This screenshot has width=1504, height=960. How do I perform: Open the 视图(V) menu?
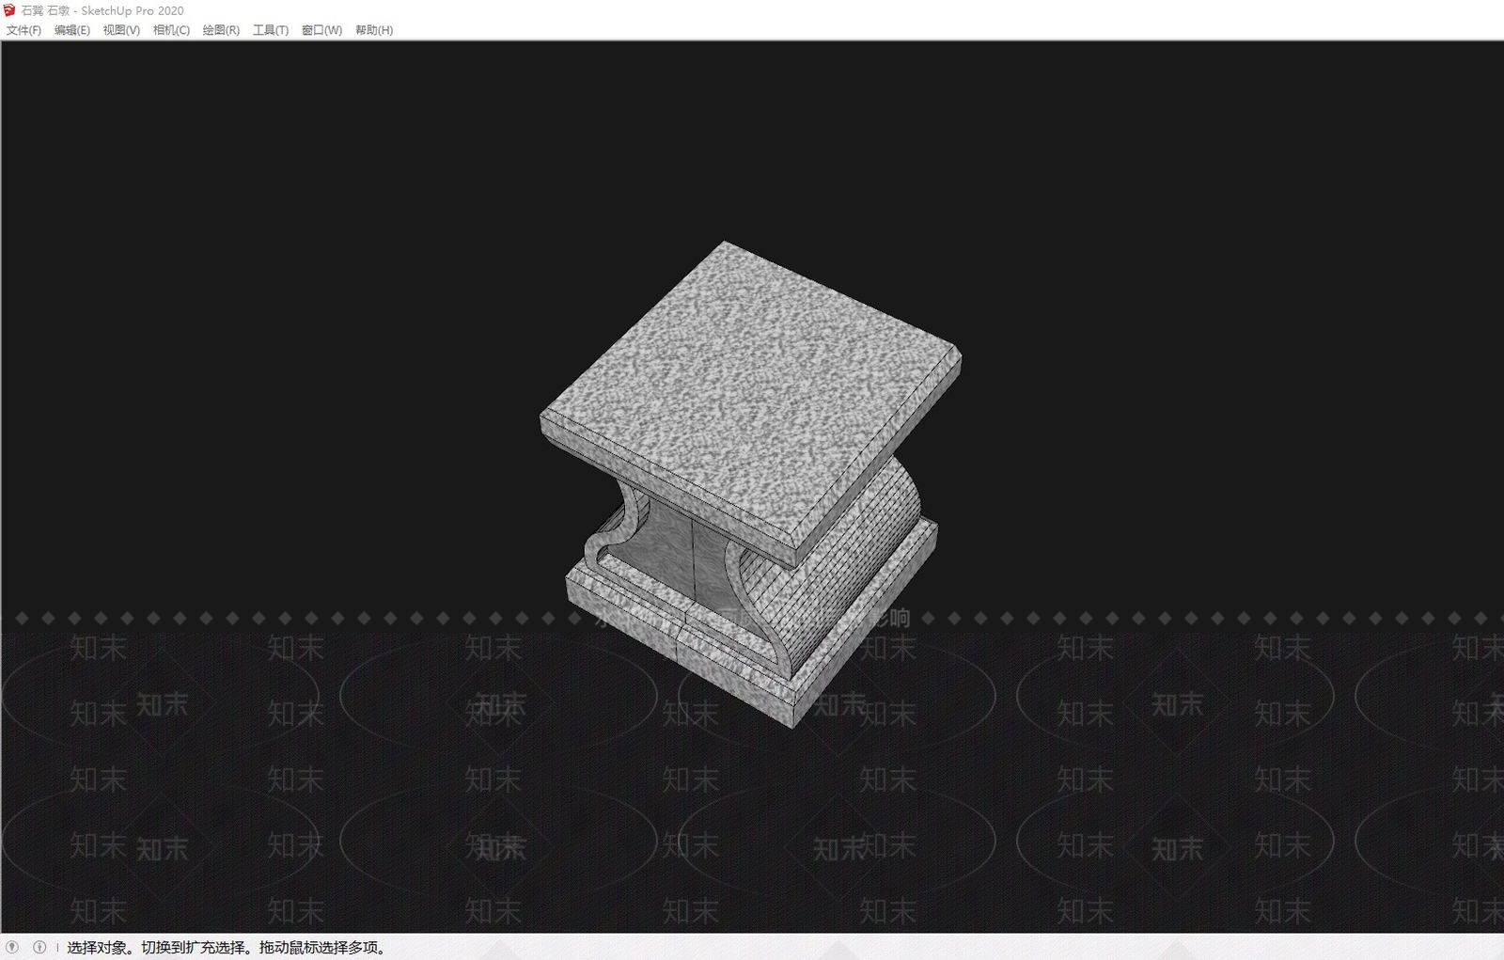pyautogui.click(x=121, y=30)
